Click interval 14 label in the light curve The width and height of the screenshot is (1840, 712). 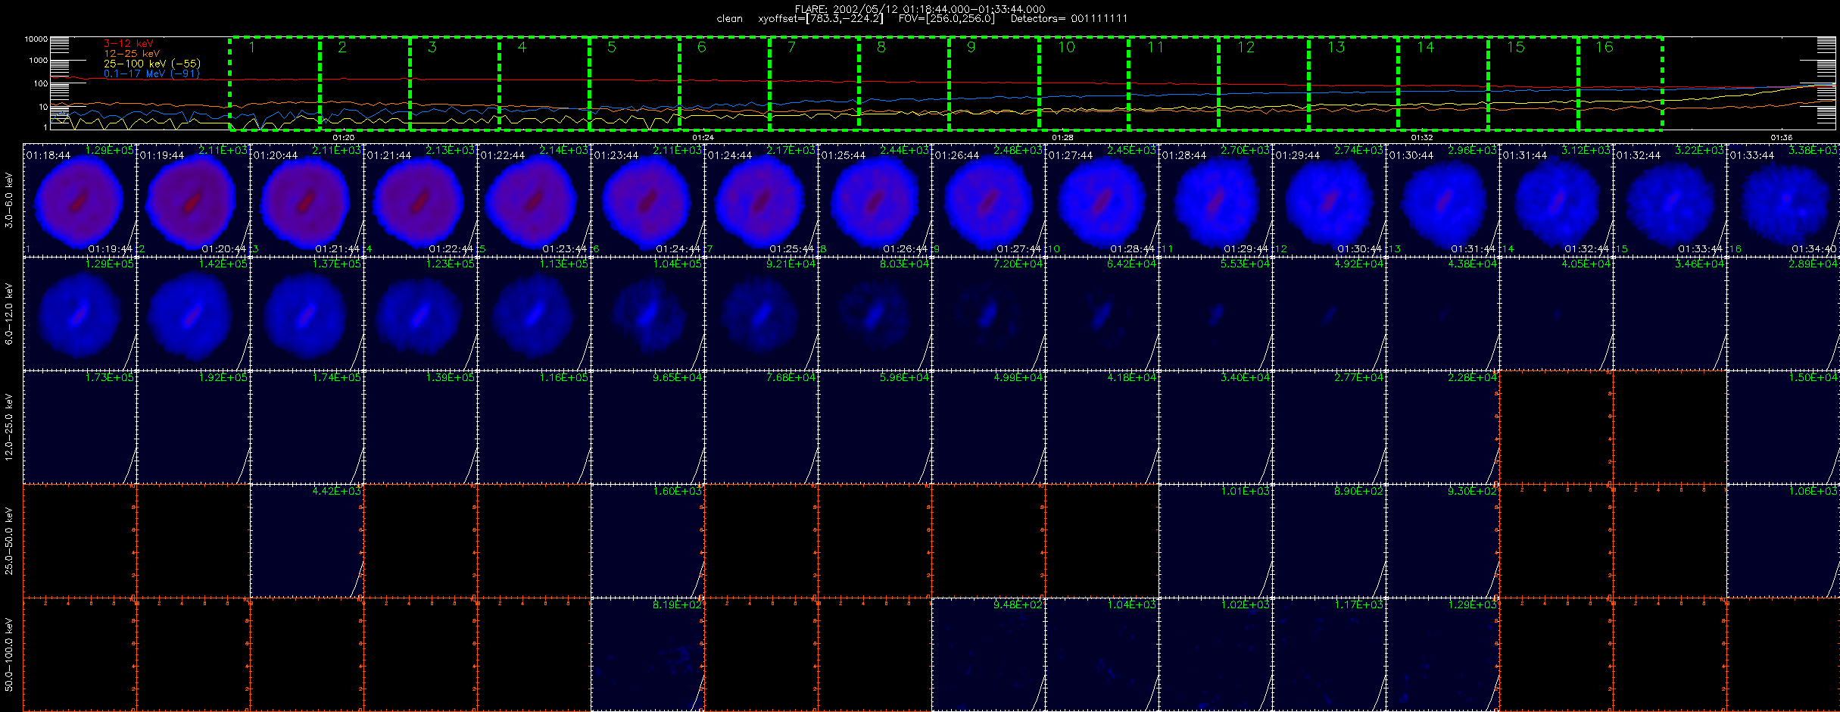click(x=1426, y=47)
